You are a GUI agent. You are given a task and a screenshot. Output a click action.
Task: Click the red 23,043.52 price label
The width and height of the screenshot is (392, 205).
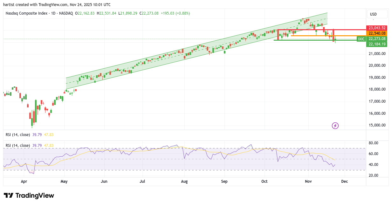point(377,28)
